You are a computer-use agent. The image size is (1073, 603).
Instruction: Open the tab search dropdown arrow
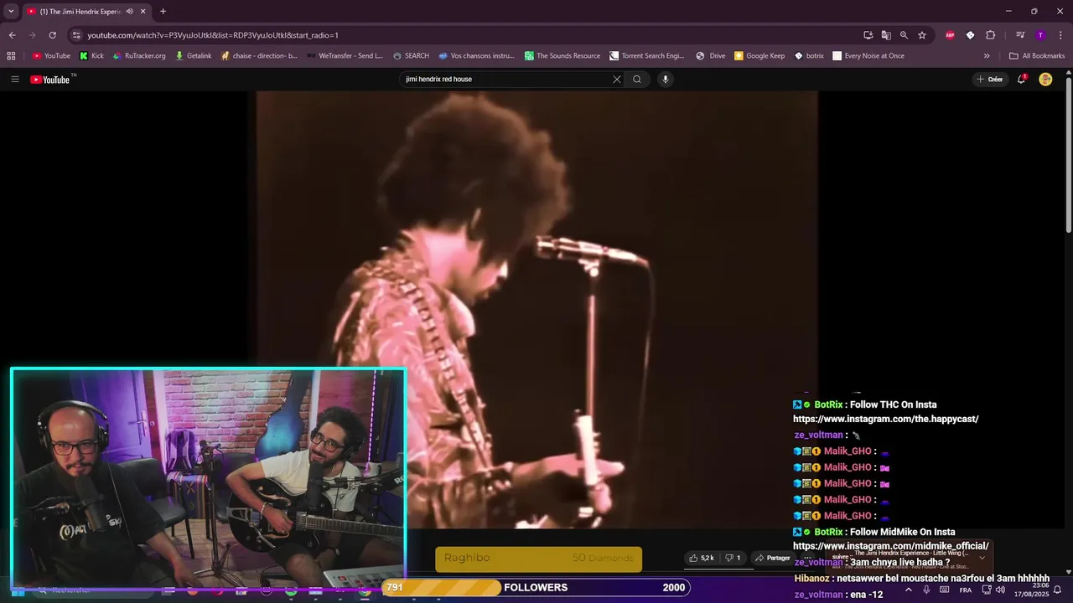pyautogui.click(x=11, y=12)
